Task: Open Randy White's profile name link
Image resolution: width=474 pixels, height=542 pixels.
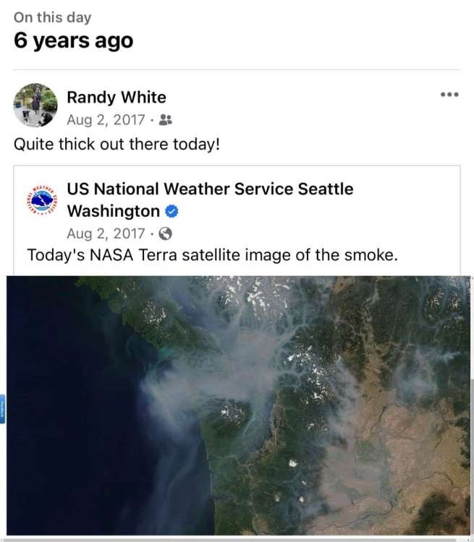Action: (x=116, y=97)
